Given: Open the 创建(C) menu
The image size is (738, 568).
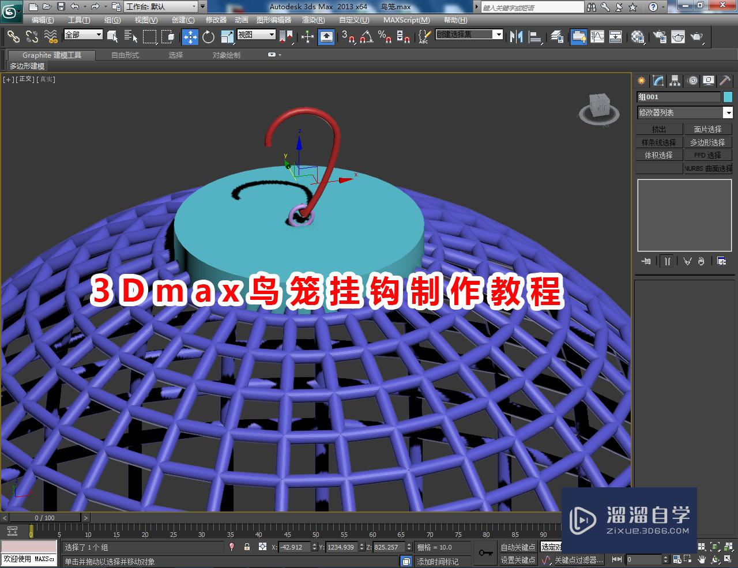Looking at the screenshot, I should click(183, 20).
